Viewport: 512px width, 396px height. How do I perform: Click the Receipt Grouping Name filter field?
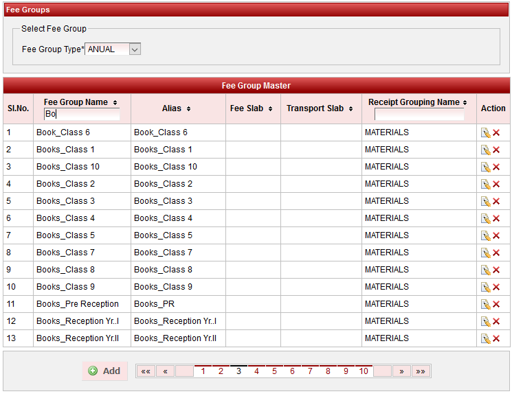coord(419,114)
